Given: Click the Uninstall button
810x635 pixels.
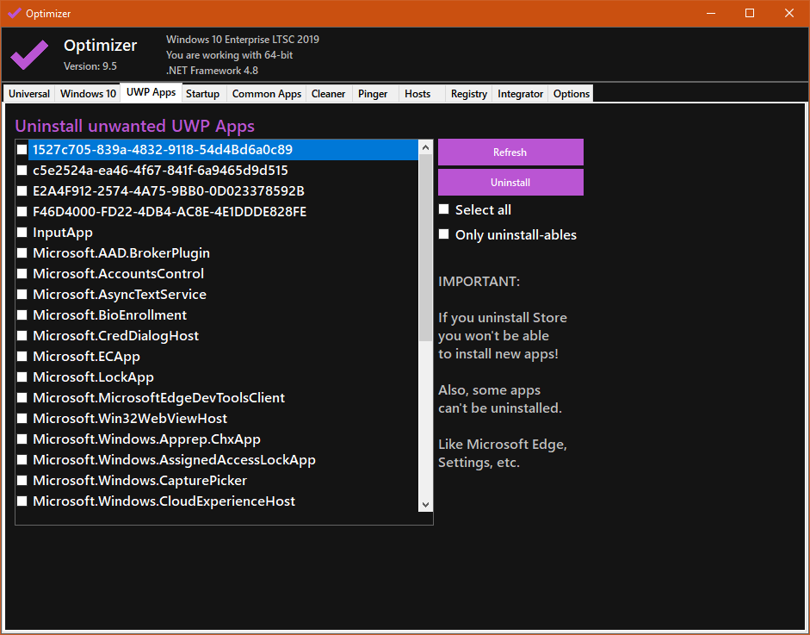Looking at the screenshot, I should click(x=510, y=183).
